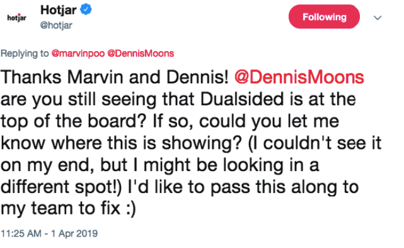
Task: Click the ':)' smiley ending the tweet
Action: pos(131,208)
